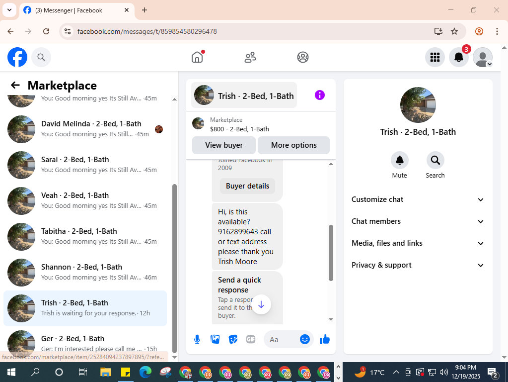Click the chat messages scrollbar thumb
This screenshot has height=382, width=508.
[331, 253]
